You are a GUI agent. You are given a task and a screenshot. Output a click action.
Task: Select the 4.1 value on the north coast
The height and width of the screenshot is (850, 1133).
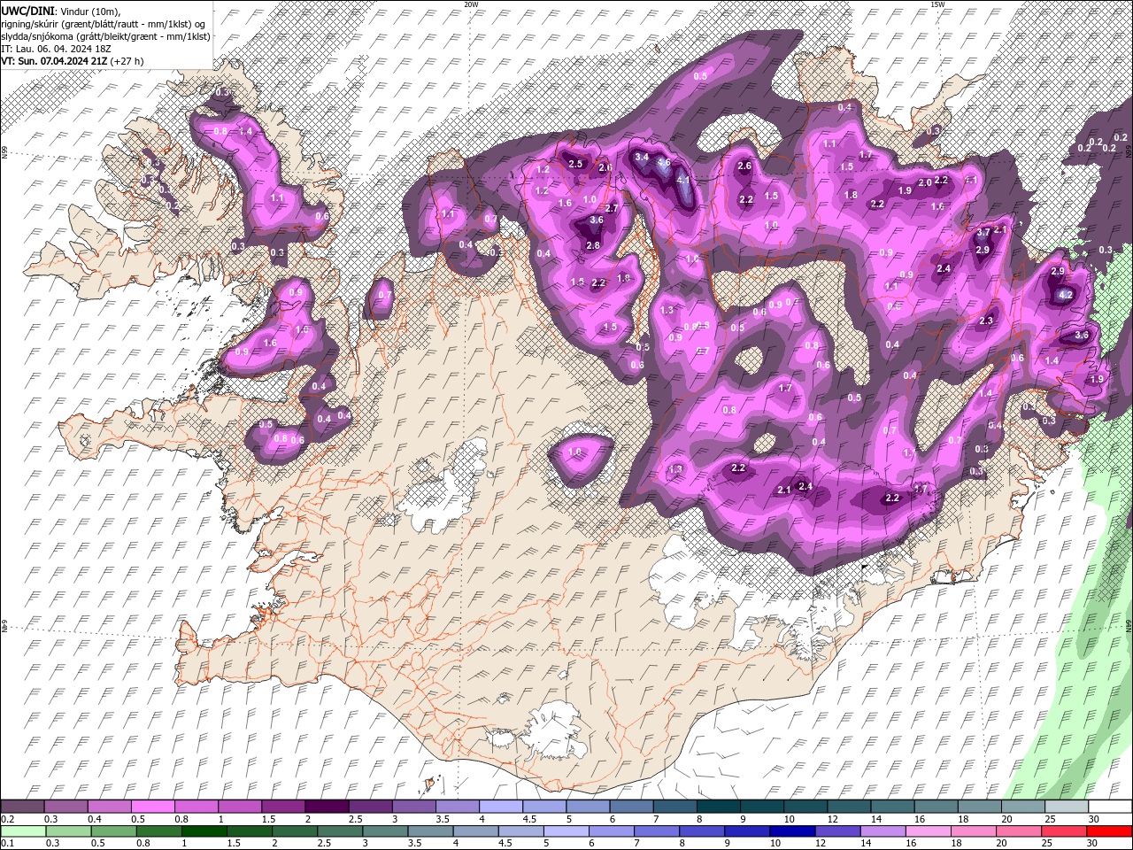683,180
